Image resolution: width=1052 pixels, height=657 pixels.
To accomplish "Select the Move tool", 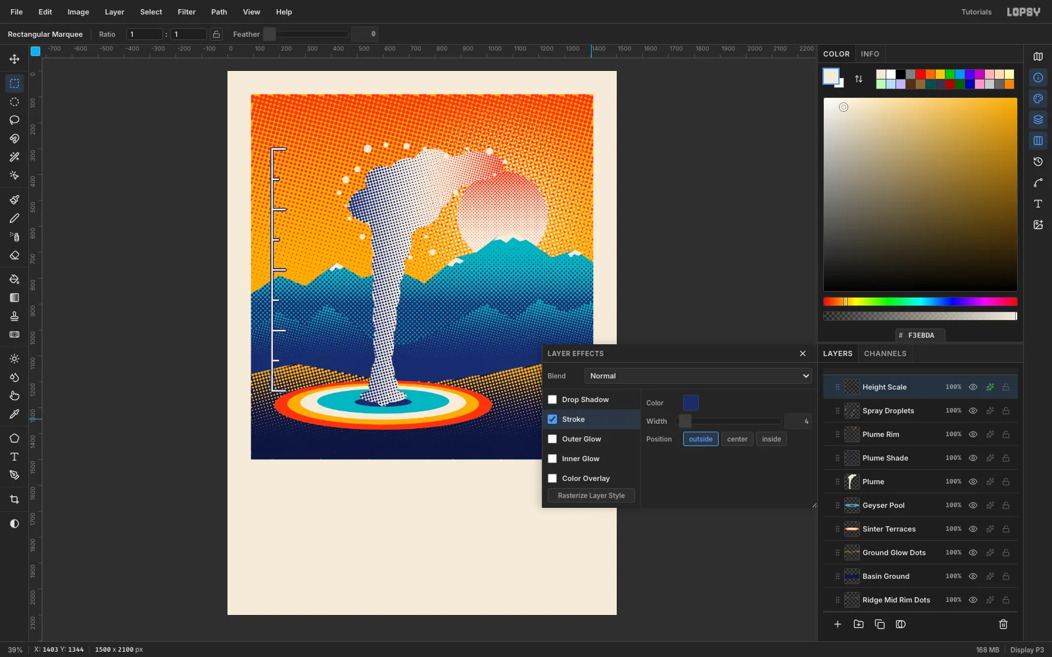I will pyautogui.click(x=14, y=59).
